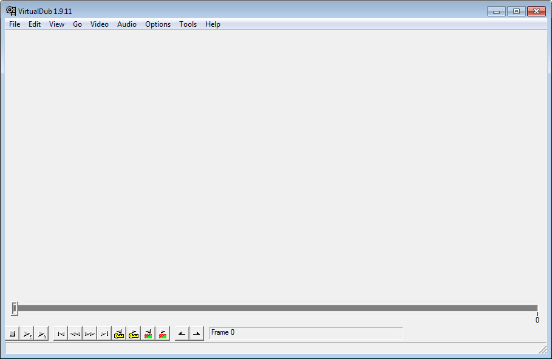This screenshot has width=552, height=359.
Task: Open the Options menu
Action: pyautogui.click(x=158, y=24)
